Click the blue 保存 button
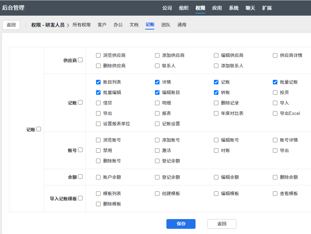 (181, 224)
